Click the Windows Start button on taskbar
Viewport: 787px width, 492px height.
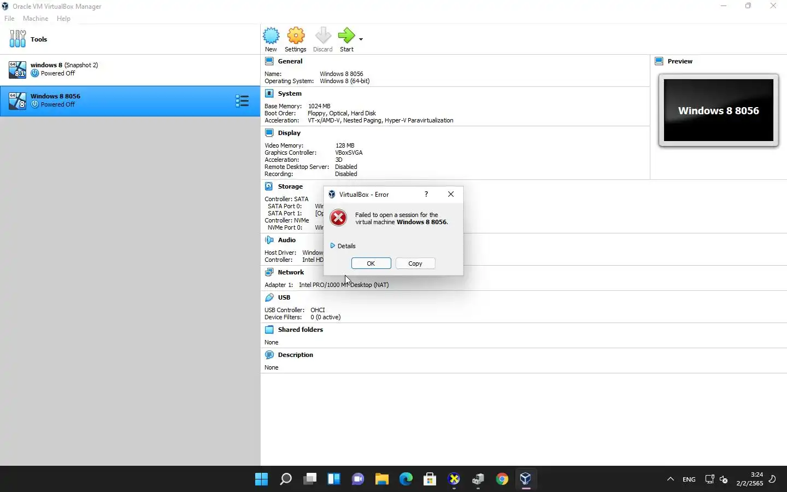point(262,479)
